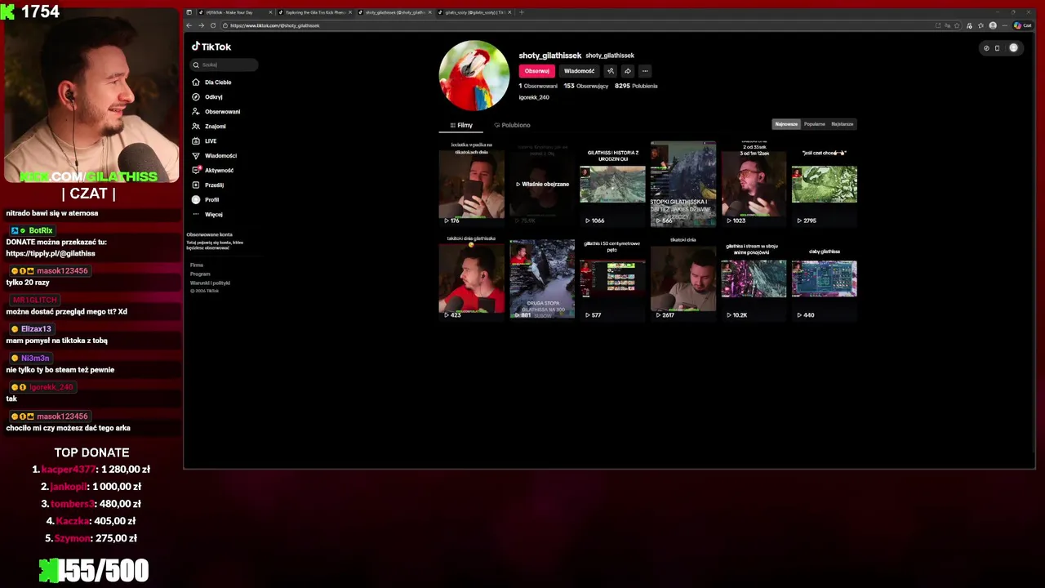Click the browser forward arrow

pos(201,25)
